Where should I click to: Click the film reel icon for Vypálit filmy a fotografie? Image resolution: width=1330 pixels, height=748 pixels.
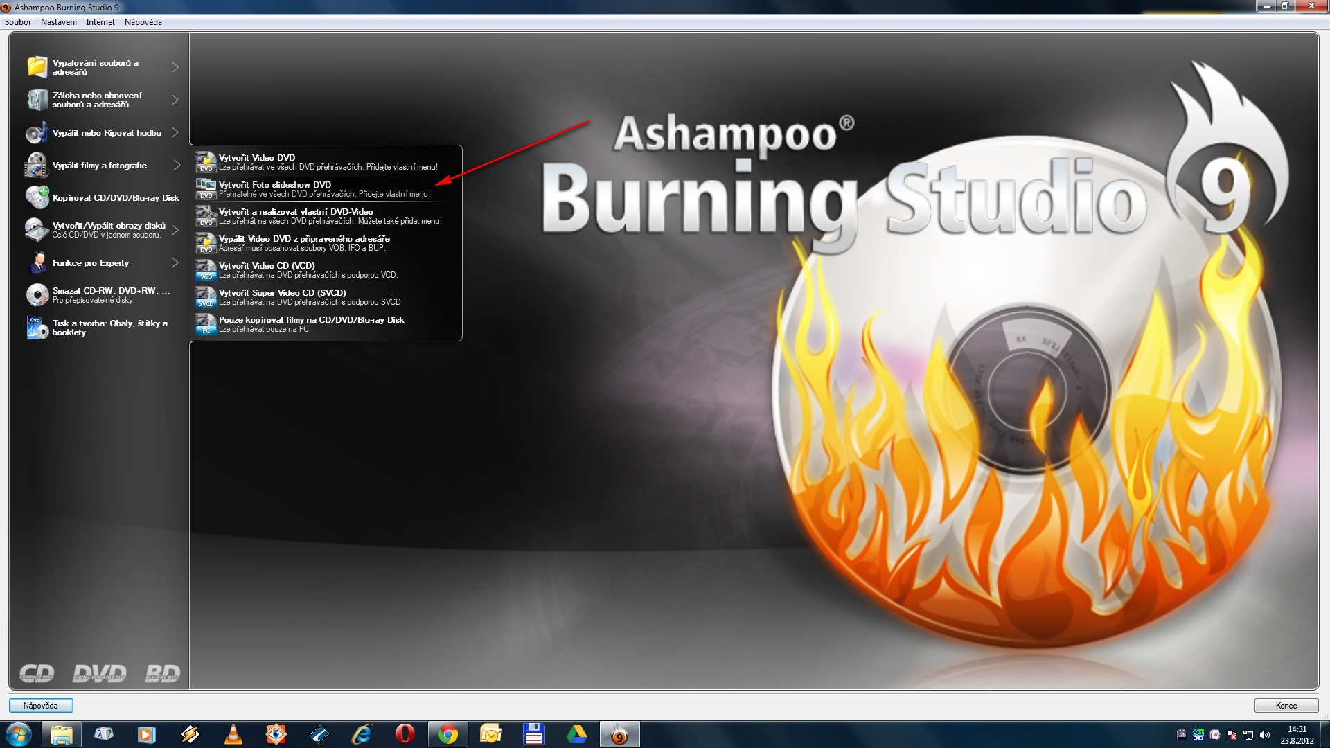click(37, 166)
